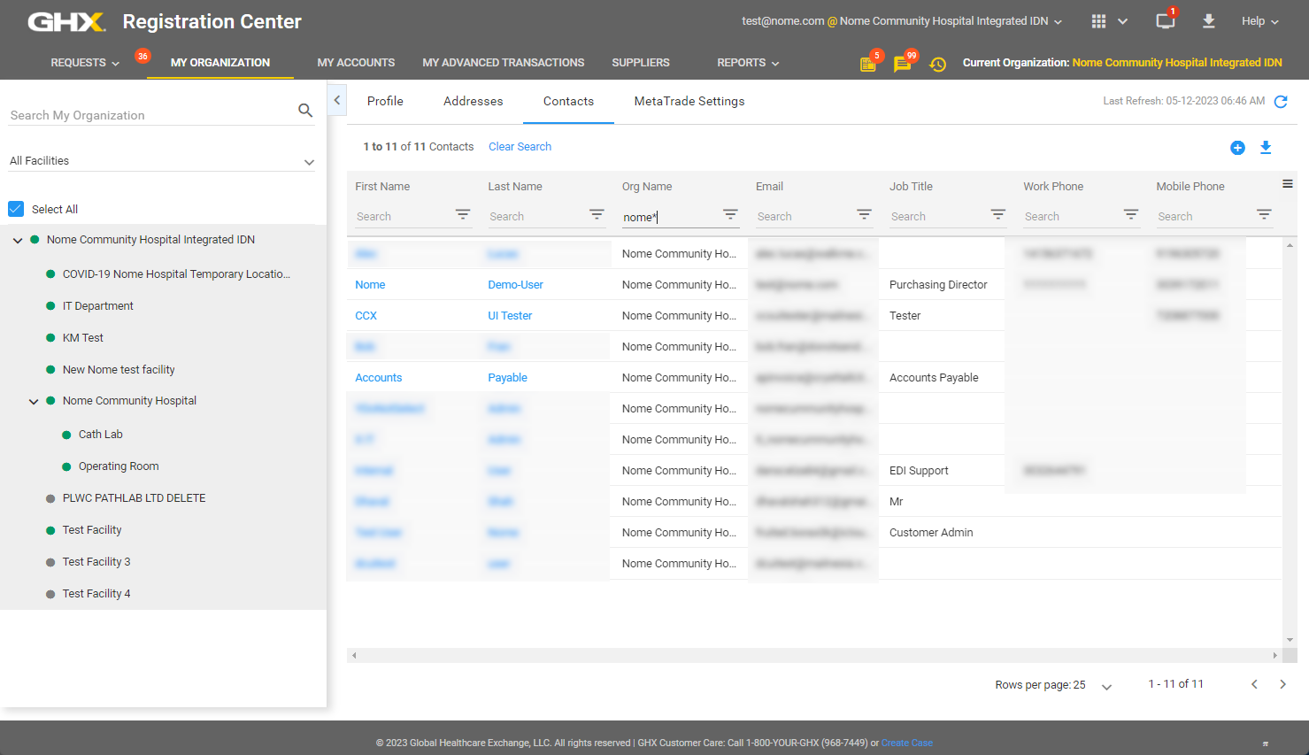The height and width of the screenshot is (755, 1309).
Task: Open the MetaTrade Settings tab
Action: (689, 101)
